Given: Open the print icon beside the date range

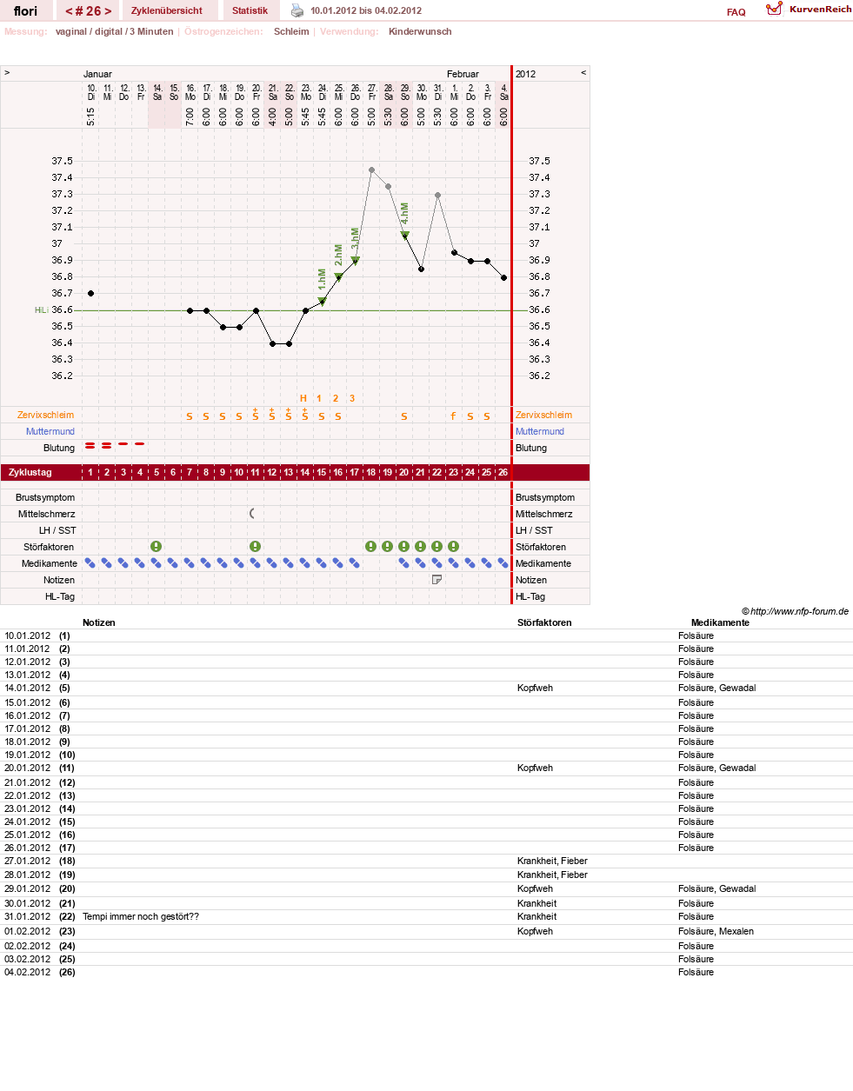Looking at the screenshot, I should (x=297, y=10).
